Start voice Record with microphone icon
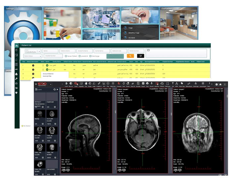The height and width of the screenshot is (180, 232). point(151,84)
